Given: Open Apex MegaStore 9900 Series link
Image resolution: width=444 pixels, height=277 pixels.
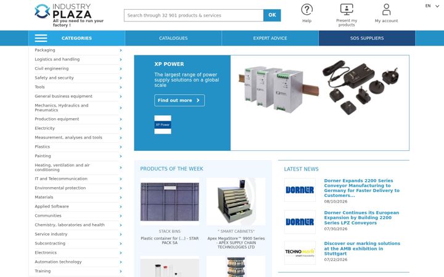Looking at the screenshot, I should (236, 243).
